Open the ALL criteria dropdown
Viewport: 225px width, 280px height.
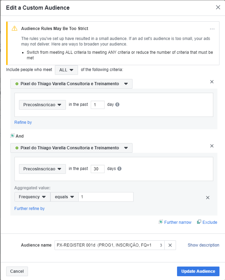[x=66, y=70]
